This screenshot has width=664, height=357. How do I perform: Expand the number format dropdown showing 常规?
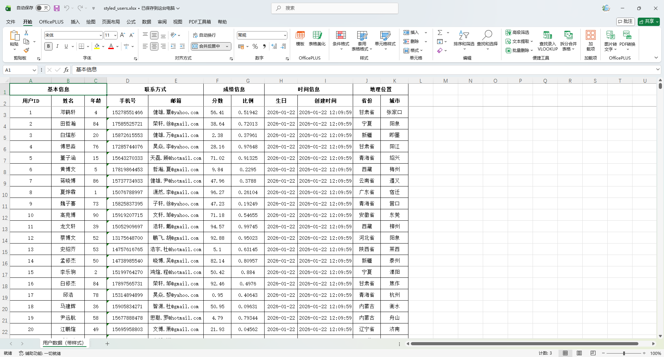tap(285, 35)
